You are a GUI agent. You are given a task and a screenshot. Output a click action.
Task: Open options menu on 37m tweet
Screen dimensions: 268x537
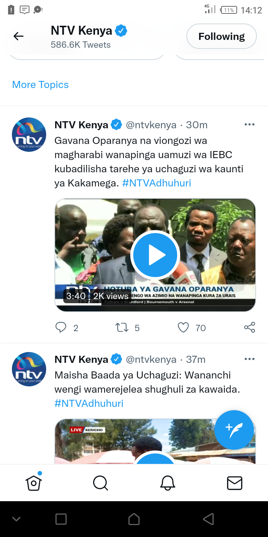tap(249, 359)
